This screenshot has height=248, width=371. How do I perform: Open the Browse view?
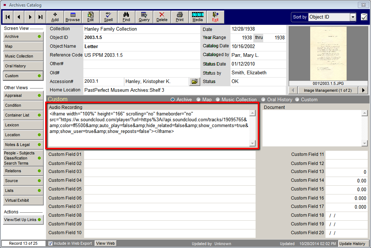coord(72,17)
